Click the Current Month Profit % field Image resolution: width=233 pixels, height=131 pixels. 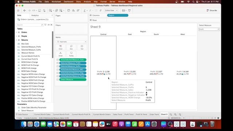click(31, 56)
